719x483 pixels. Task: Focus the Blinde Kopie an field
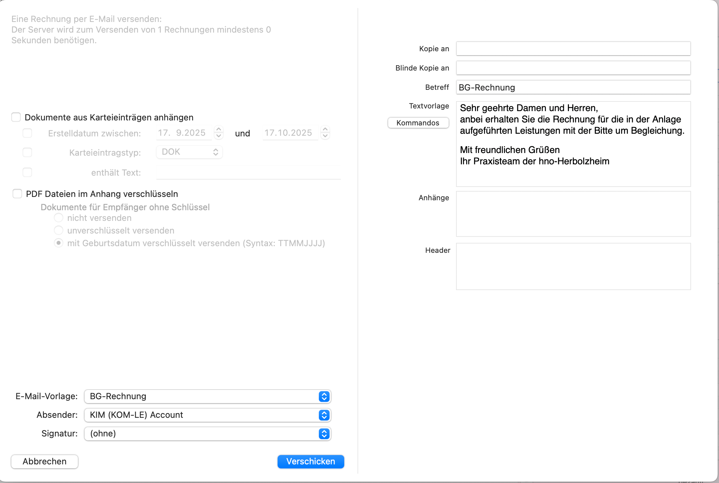pos(573,68)
